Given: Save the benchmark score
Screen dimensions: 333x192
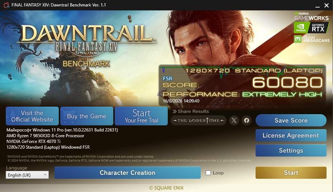Looking at the screenshot, I should [291, 120].
